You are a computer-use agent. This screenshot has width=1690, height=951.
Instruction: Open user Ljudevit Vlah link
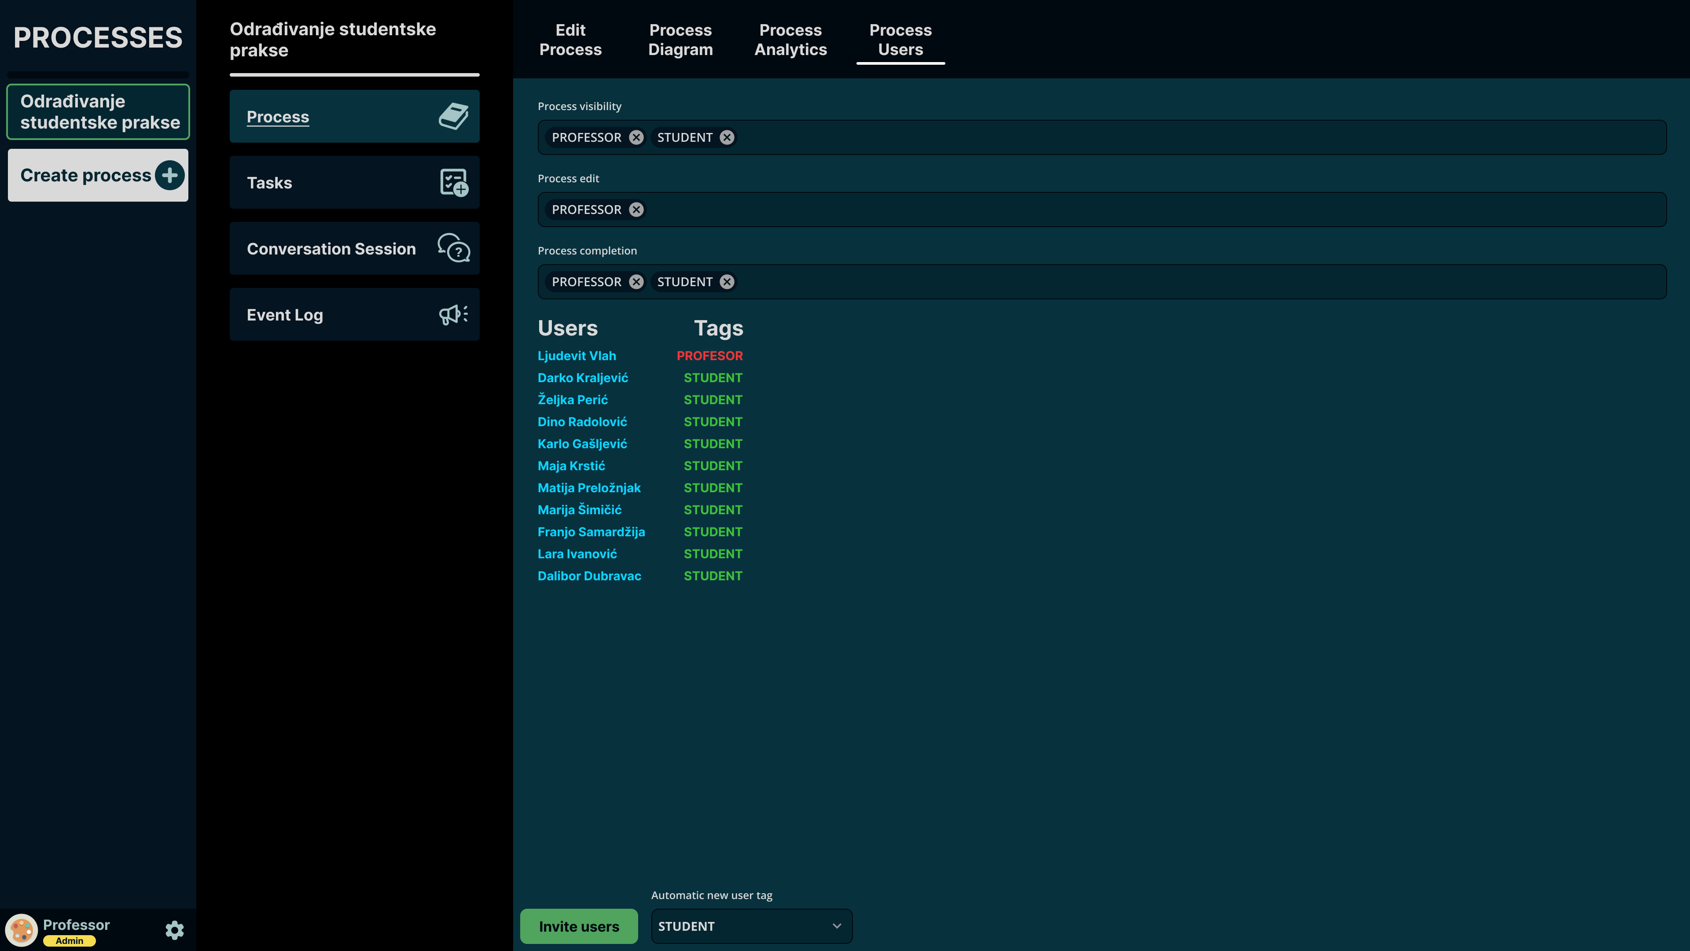[x=577, y=356]
